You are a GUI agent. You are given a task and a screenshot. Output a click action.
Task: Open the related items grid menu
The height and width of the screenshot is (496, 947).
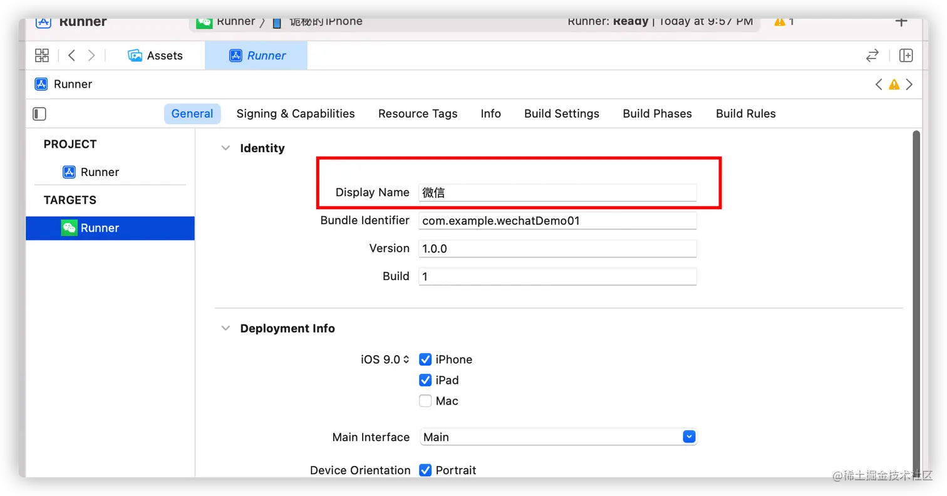tap(42, 55)
